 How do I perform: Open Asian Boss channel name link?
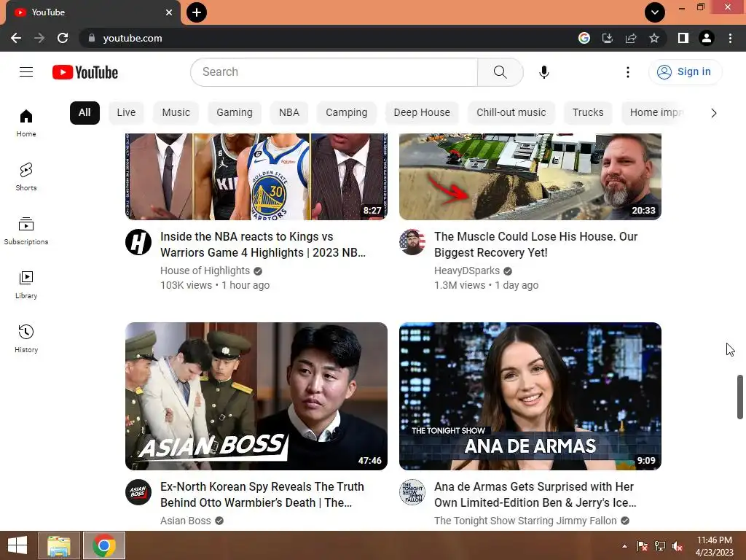[186, 521]
